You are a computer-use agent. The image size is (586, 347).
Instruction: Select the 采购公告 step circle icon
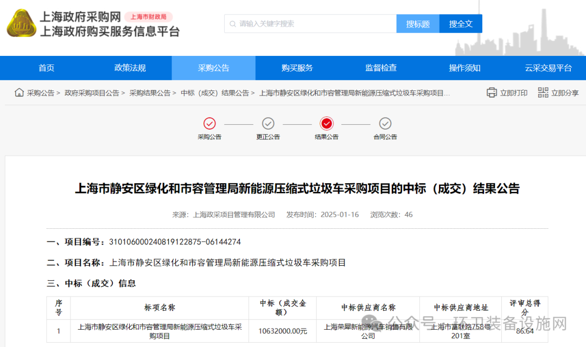209,123
